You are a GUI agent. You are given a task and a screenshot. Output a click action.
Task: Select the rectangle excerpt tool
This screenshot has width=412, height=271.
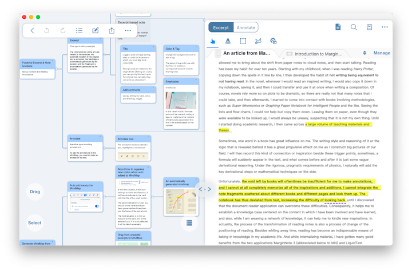(243, 41)
